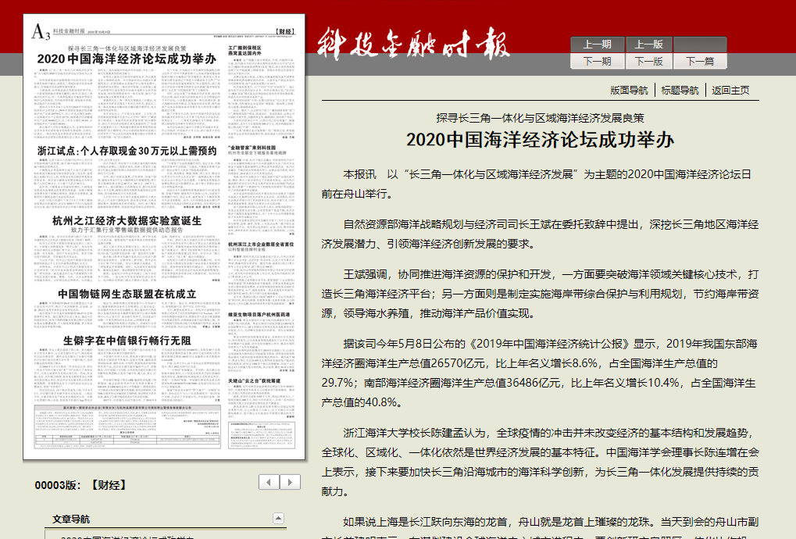Click the announcement notice at thumbnail bottom
This screenshot has width=796, height=539.
click(127, 427)
